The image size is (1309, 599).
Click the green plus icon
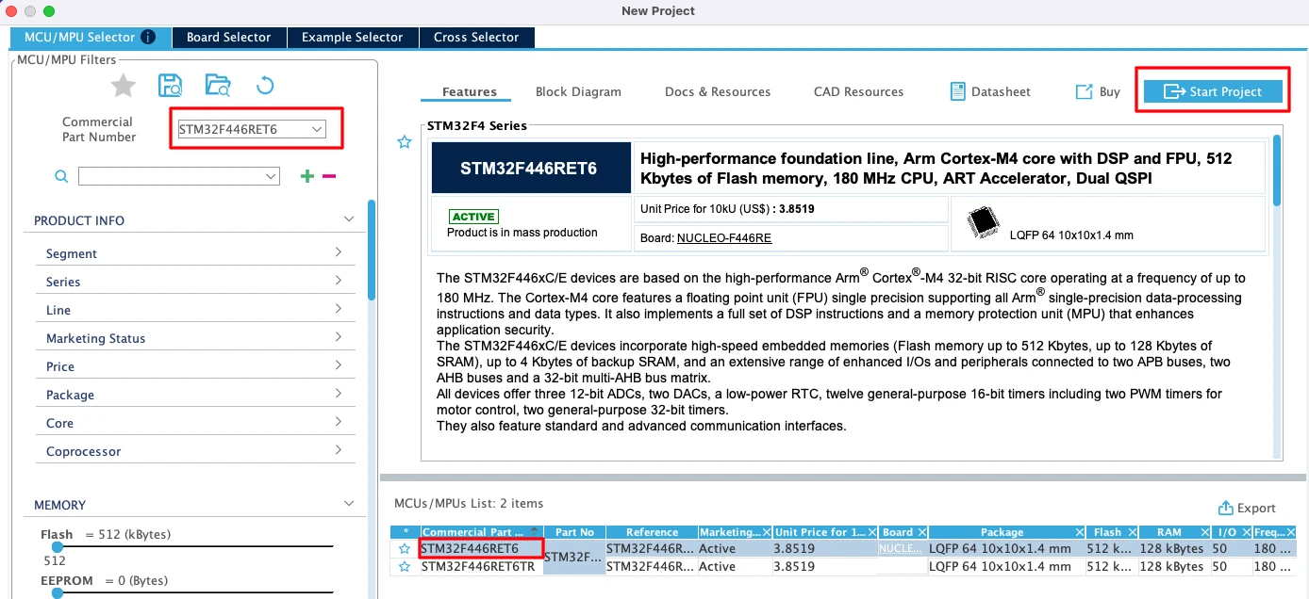coord(307,176)
